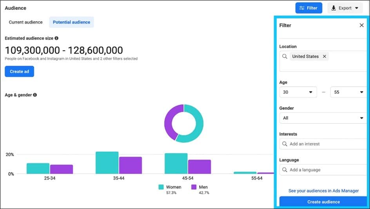Expand the minimum age dropdown showing 30
Viewport: 370px width, 209px height.
298,92
